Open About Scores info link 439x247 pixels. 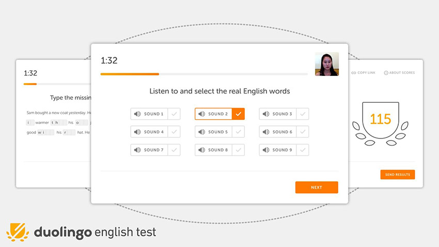(399, 72)
